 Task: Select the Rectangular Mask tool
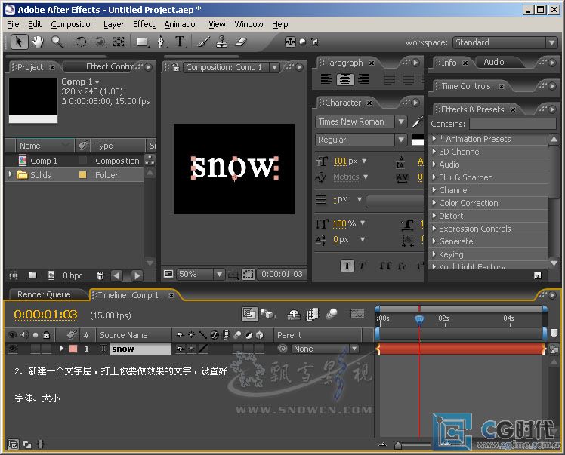click(142, 42)
